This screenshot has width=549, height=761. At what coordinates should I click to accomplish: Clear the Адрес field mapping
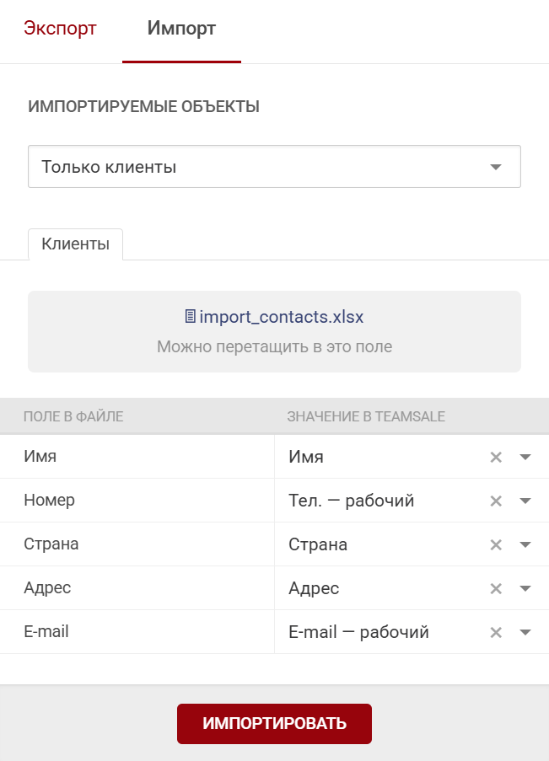pyautogui.click(x=496, y=589)
